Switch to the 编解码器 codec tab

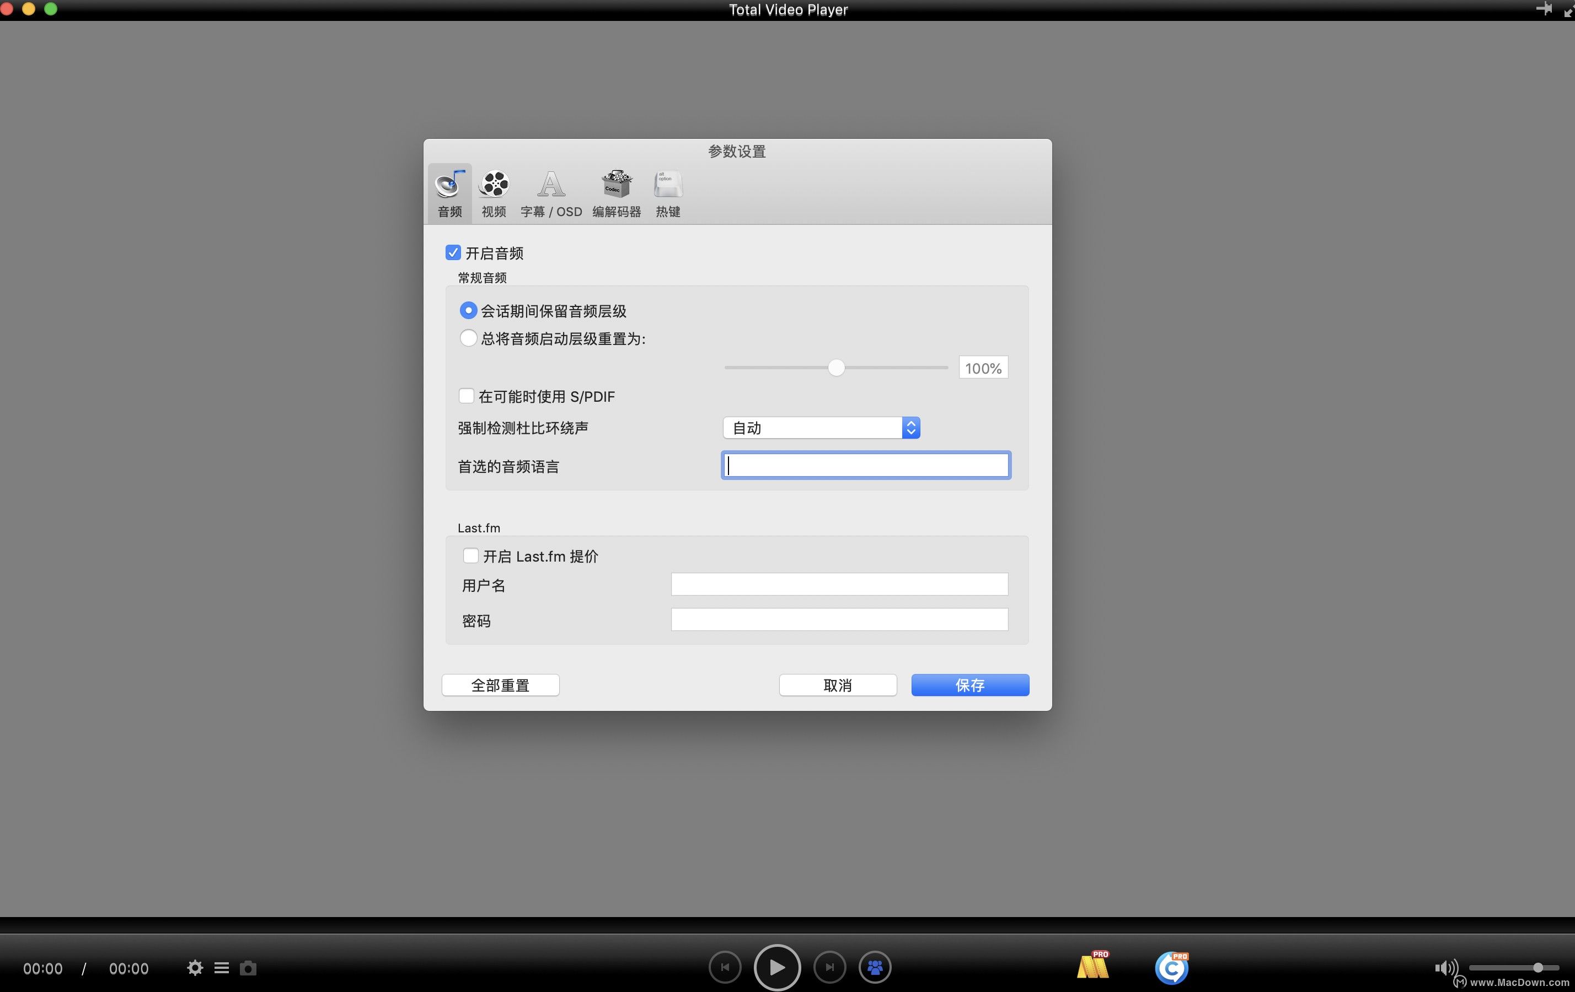[x=616, y=194]
